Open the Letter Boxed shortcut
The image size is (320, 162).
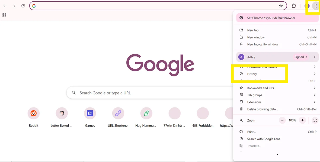(62, 113)
